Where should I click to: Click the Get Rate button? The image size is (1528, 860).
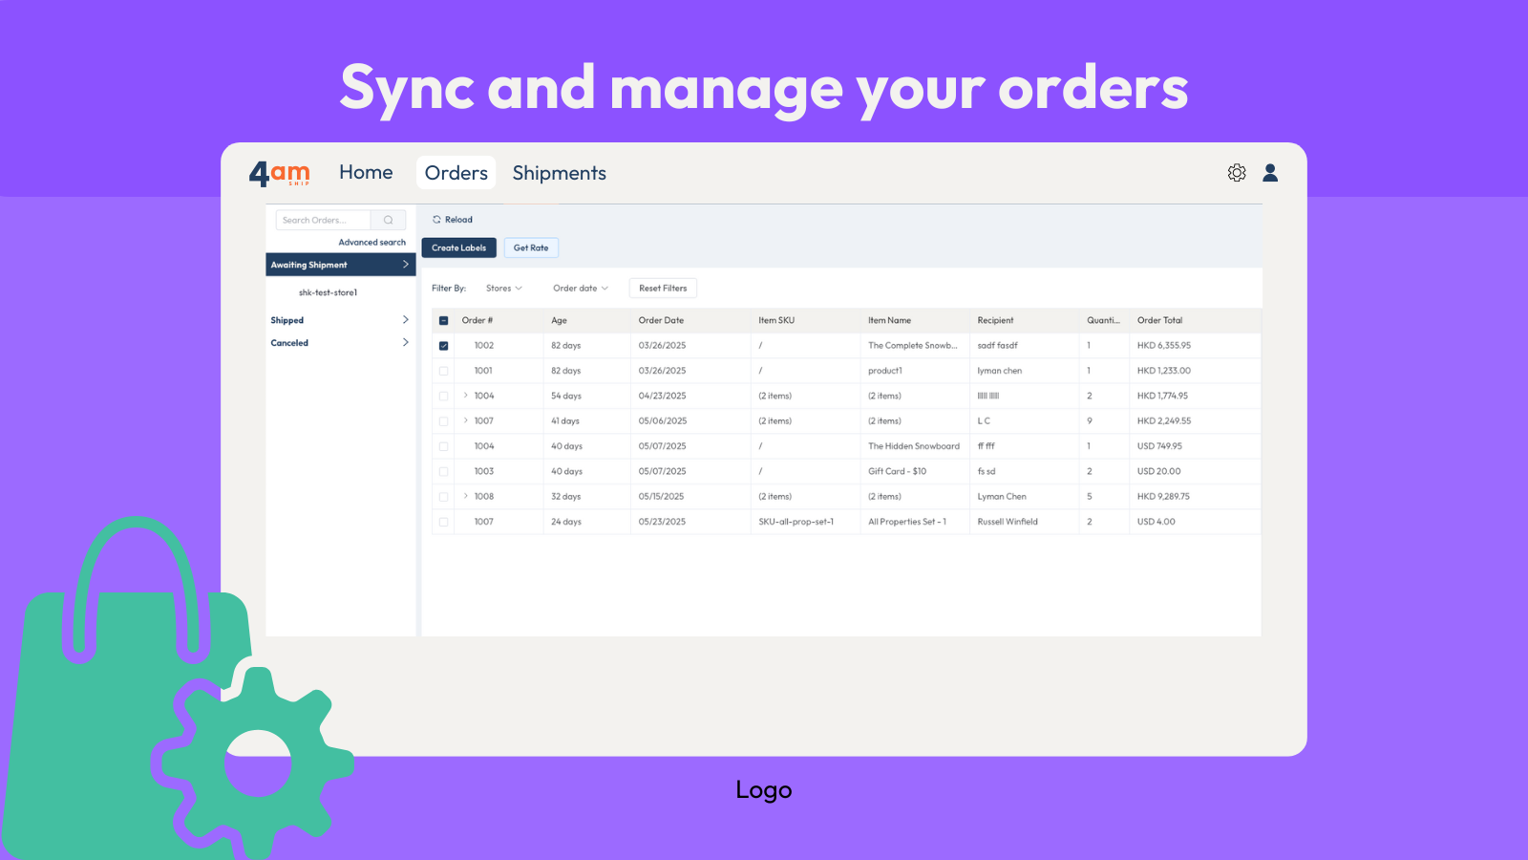click(531, 247)
